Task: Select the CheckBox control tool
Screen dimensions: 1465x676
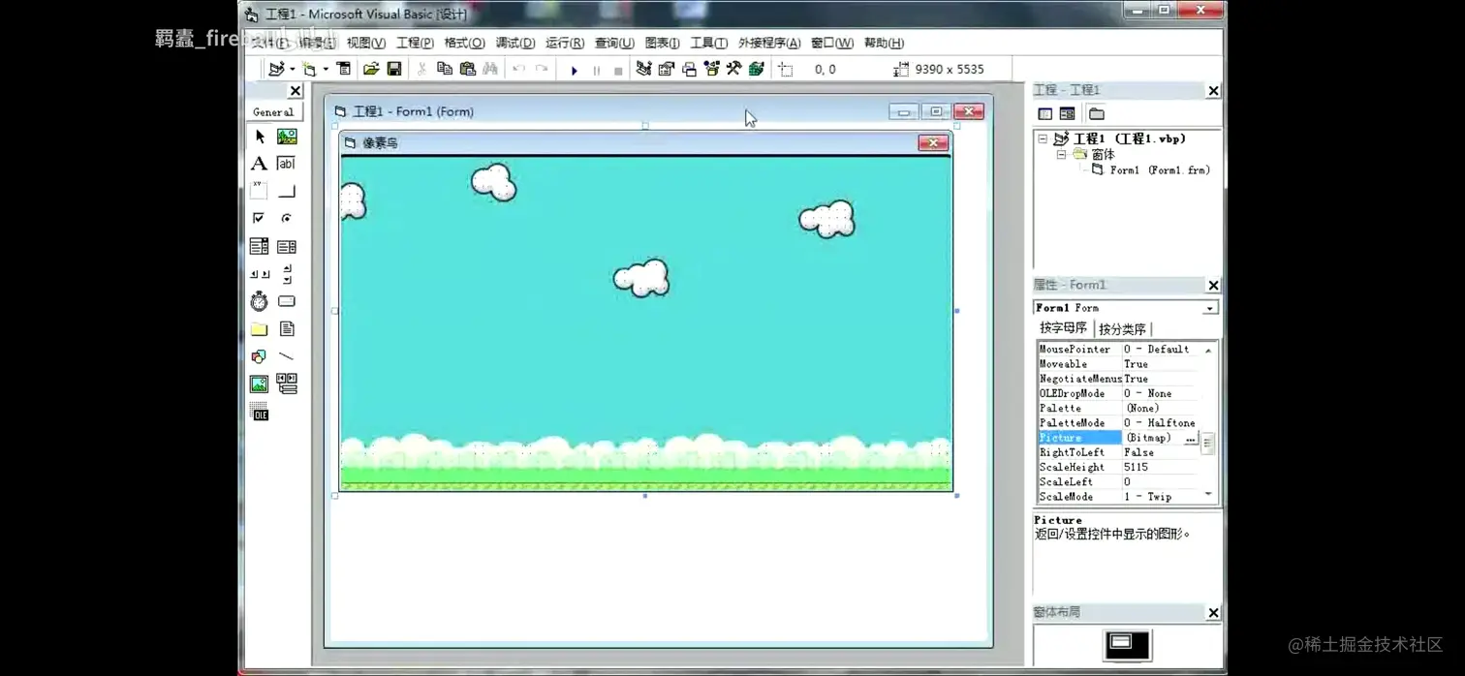Action: (259, 218)
